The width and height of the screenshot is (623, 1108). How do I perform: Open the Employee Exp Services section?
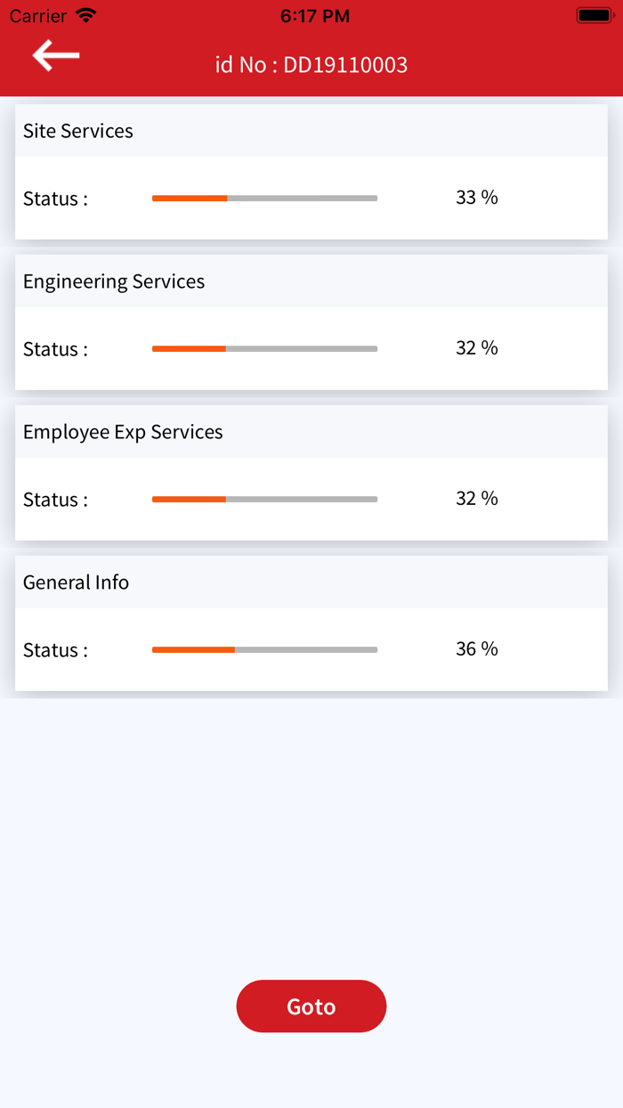122,432
